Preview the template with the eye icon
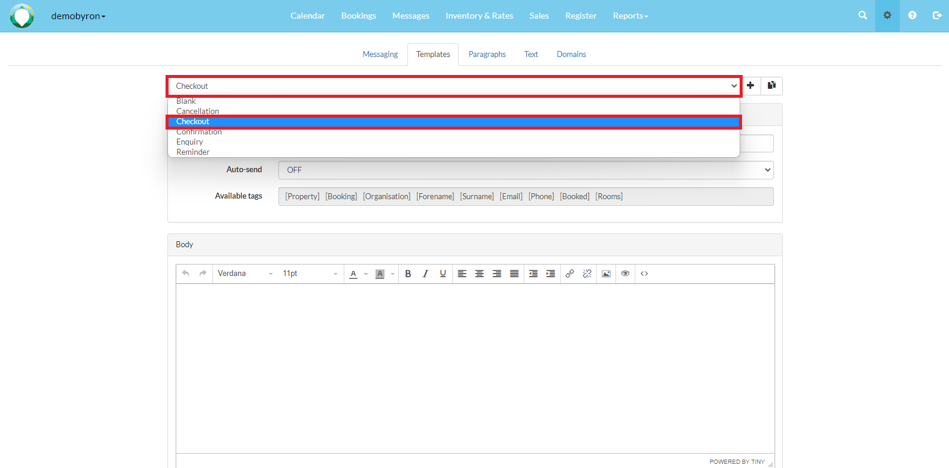949x468 pixels. [x=625, y=274]
